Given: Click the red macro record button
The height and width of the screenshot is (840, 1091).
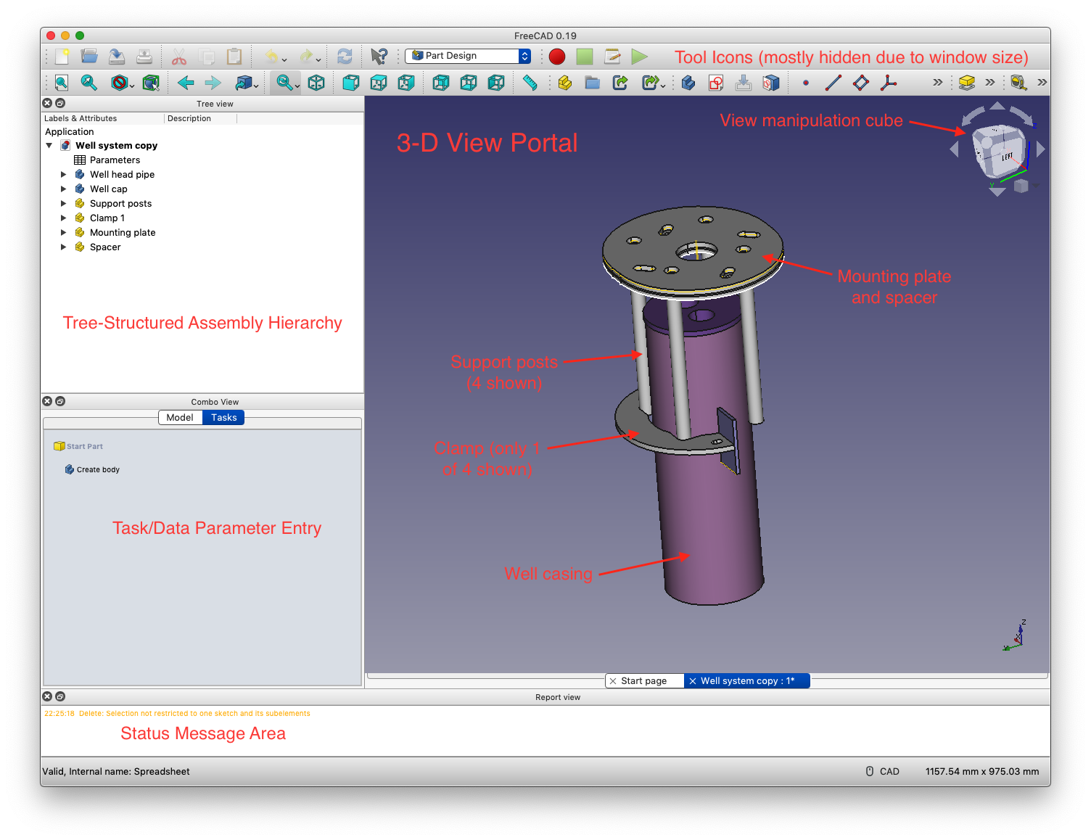Looking at the screenshot, I should (557, 57).
